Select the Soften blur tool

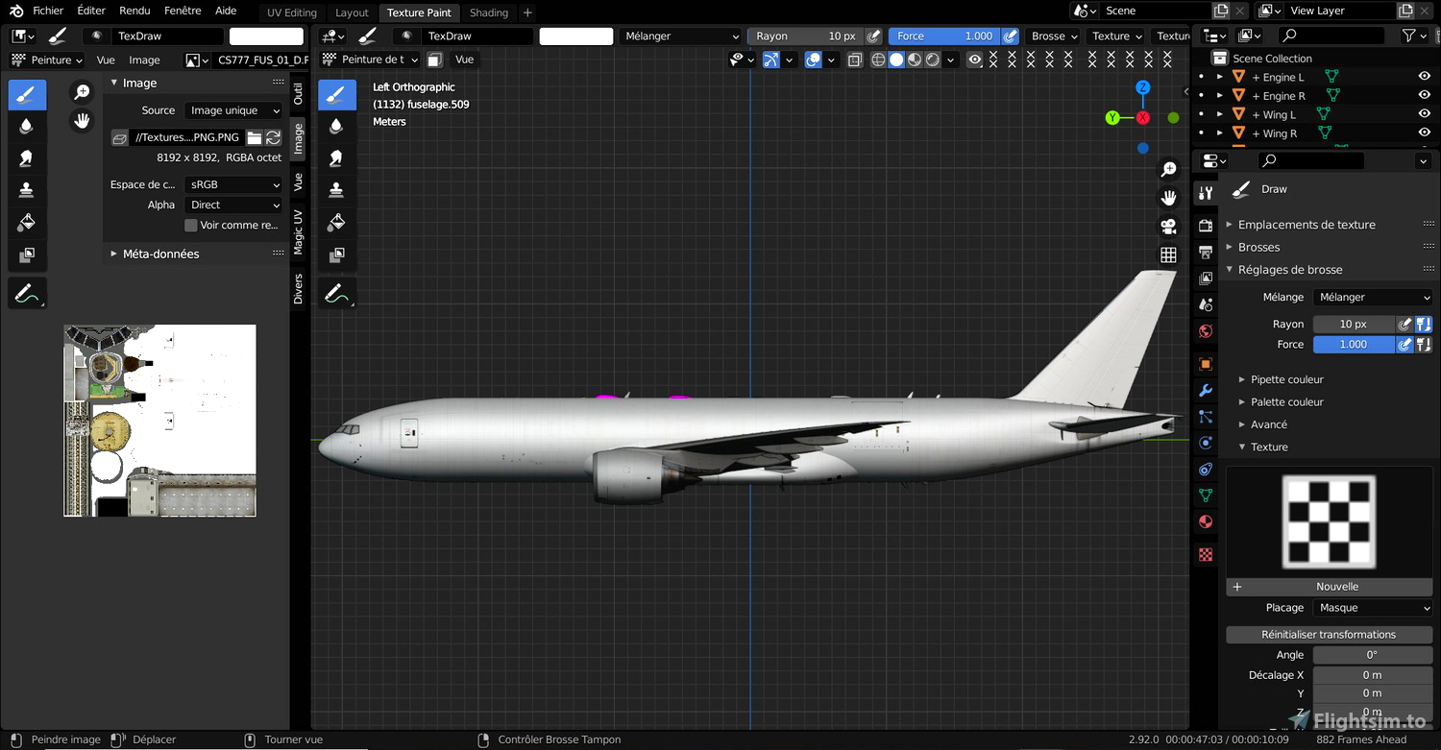(27, 126)
